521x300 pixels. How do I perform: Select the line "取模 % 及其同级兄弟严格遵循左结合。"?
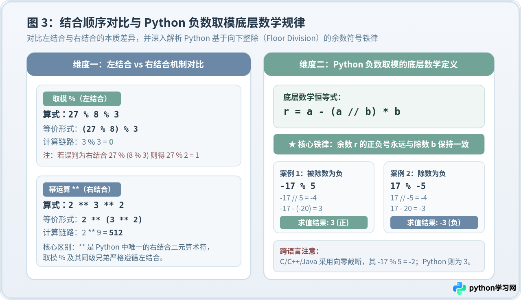click(x=103, y=257)
